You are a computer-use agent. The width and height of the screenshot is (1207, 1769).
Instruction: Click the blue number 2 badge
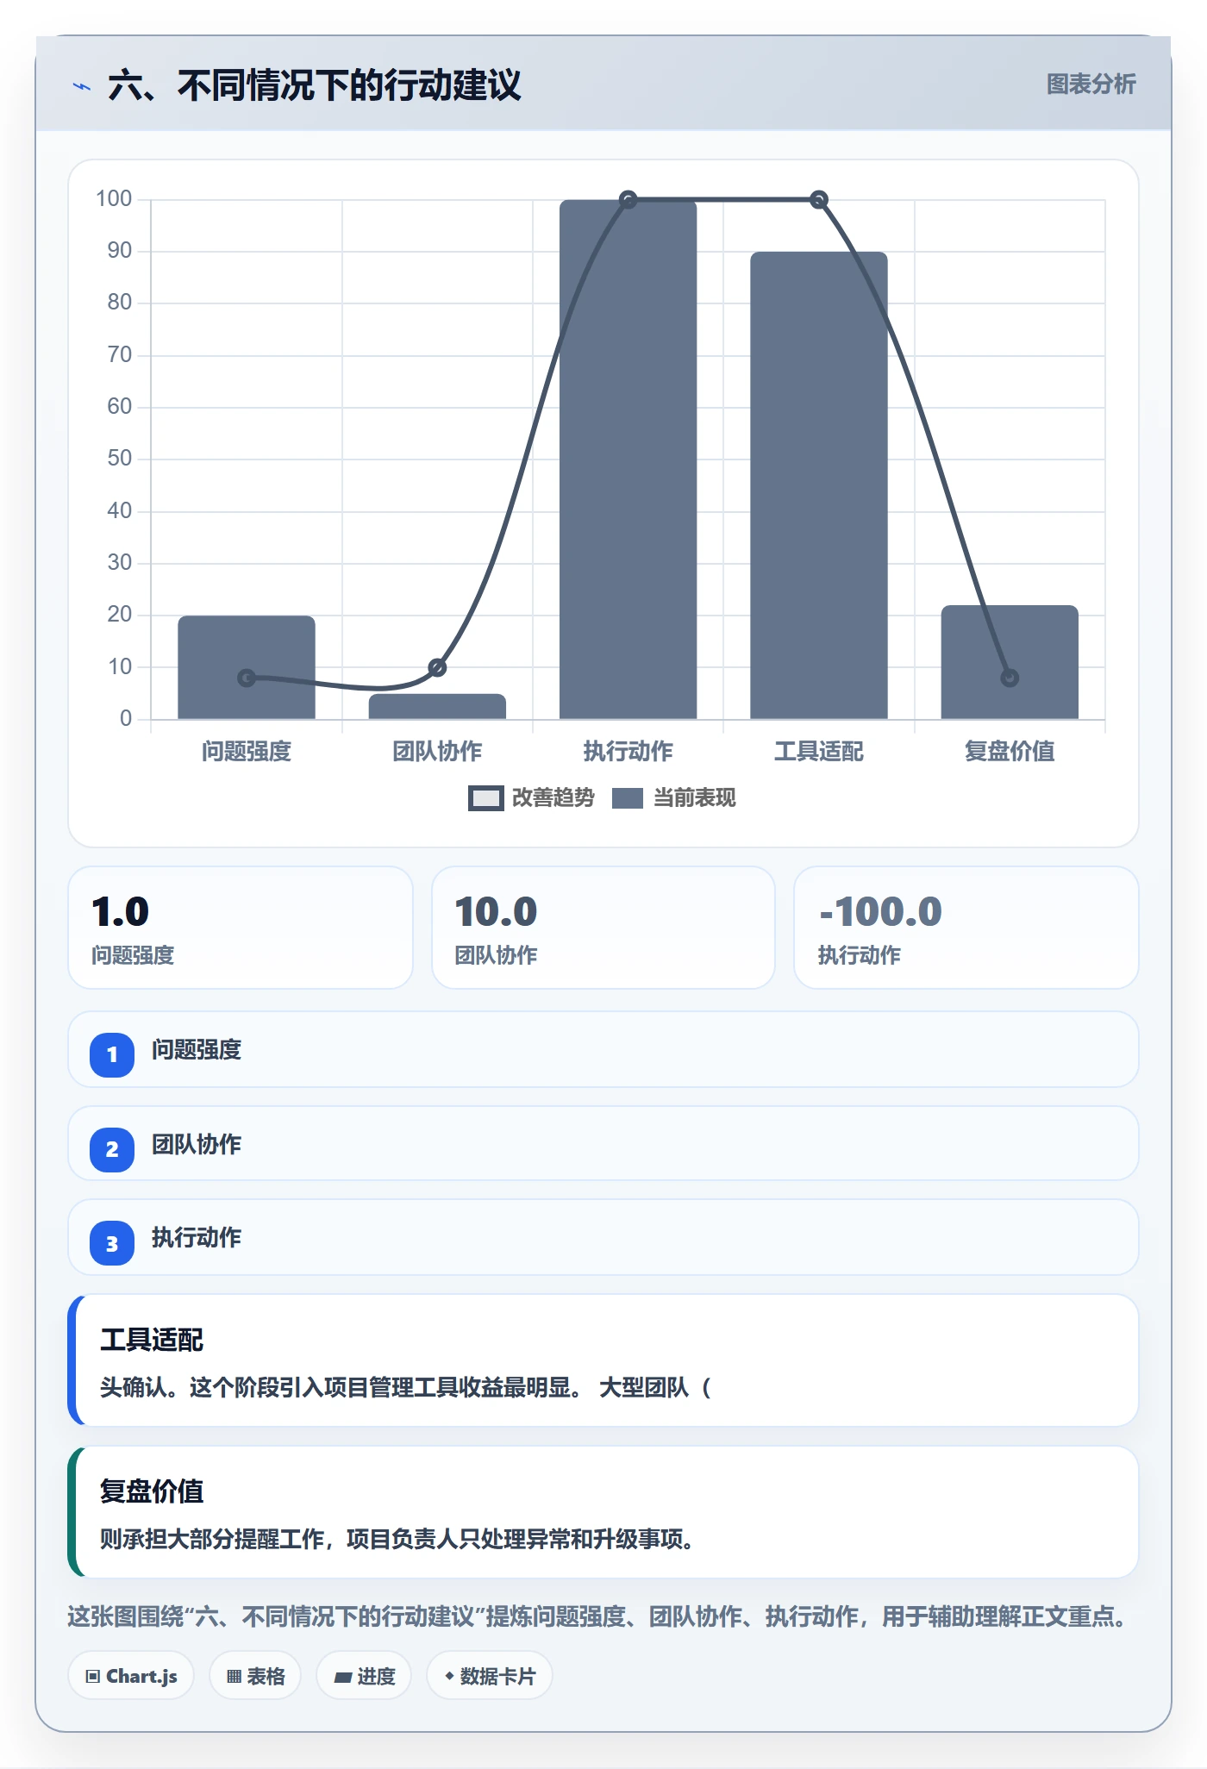(x=112, y=1149)
